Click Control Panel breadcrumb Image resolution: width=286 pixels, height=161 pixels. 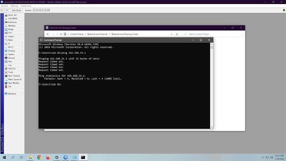click(x=77, y=34)
